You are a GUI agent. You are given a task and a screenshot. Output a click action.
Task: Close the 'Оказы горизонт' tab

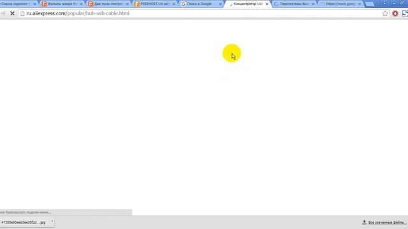coord(34,4)
